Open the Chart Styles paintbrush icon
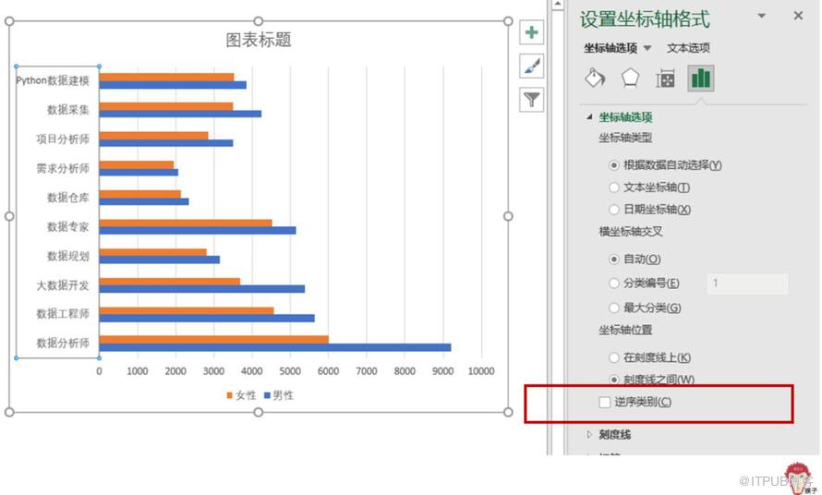 pyautogui.click(x=532, y=66)
